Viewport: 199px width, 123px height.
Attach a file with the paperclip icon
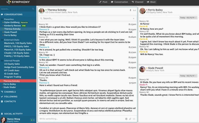click(x=130, y=119)
